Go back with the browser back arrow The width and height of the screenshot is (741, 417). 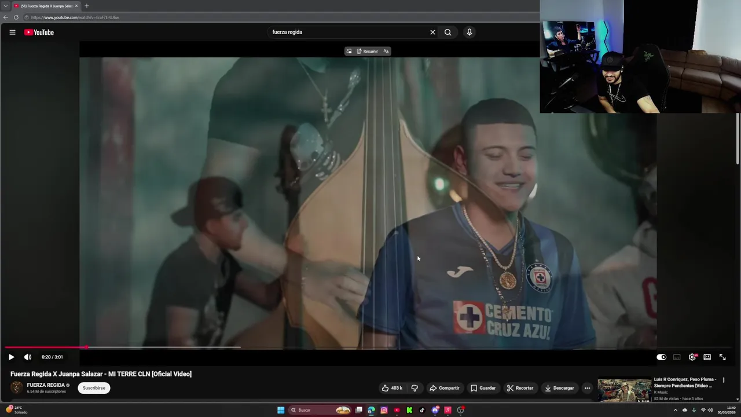pos(6,17)
